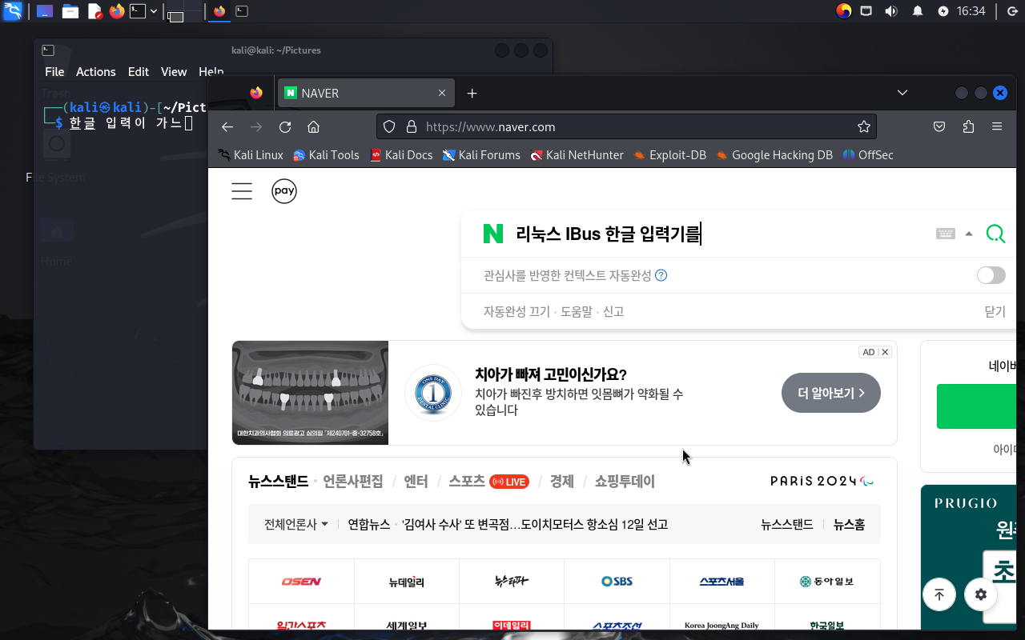Viewport: 1025px width, 640px height.
Task: Launch the text editor from the panel
Action: pyautogui.click(x=94, y=11)
